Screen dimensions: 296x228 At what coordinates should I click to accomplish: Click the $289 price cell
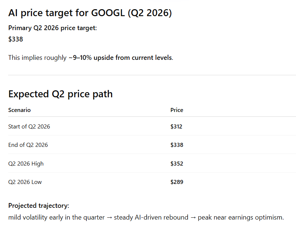177,182
